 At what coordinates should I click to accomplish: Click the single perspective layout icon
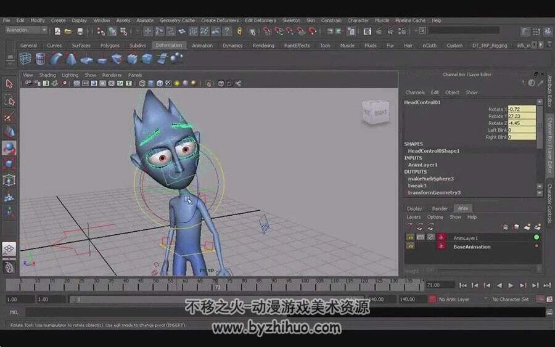9,248
